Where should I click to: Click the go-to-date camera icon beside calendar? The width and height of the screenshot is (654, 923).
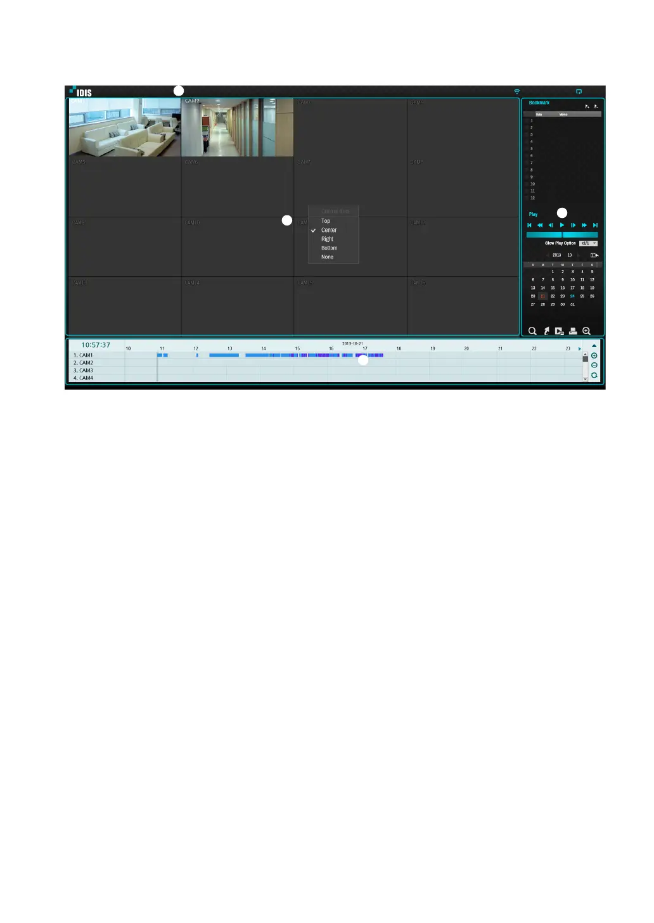tap(594, 255)
